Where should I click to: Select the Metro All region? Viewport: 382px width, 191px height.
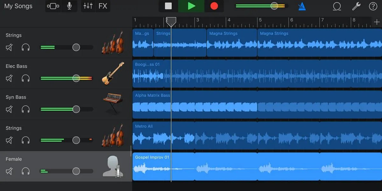[x=257, y=135]
